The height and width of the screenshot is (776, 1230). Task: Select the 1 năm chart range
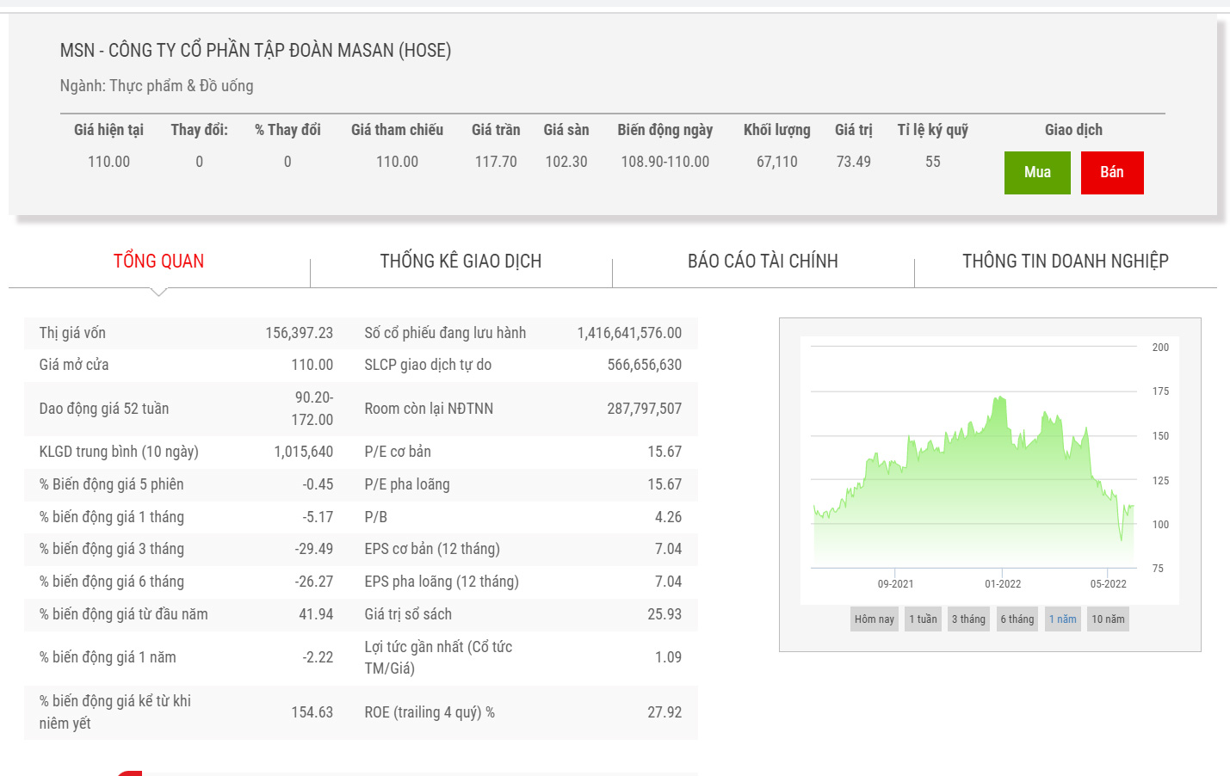click(x=1062, y=619)
